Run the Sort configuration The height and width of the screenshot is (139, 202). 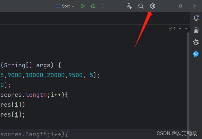pyautogui.click(x=83, y=6)
